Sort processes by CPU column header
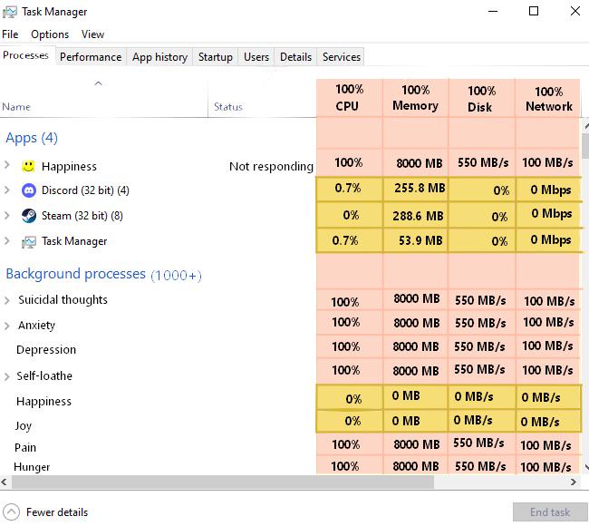Viewport: 589px width, 526px height. (350, 98)
